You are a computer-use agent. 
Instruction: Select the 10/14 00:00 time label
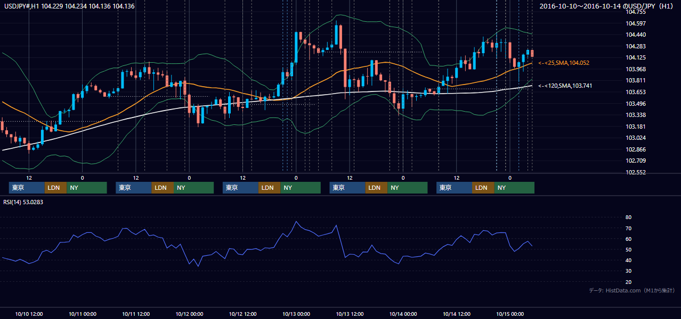(x=403, y=314)
